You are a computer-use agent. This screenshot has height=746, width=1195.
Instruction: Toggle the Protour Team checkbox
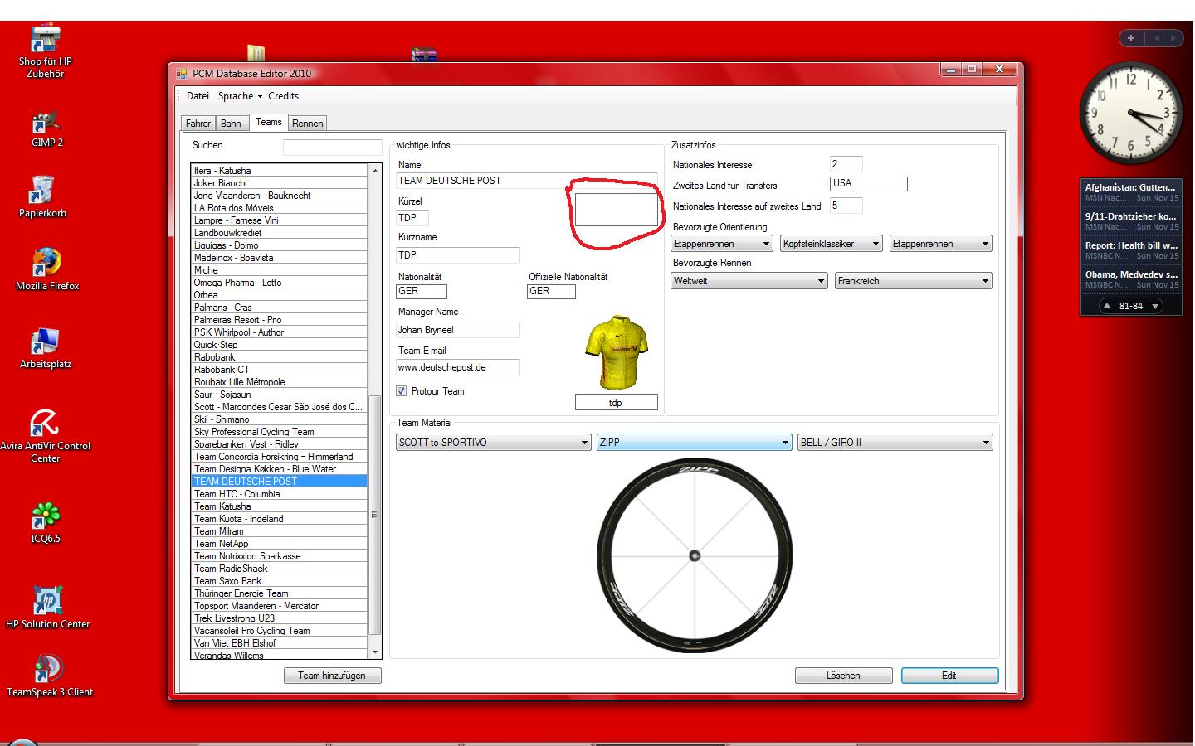[402, 391]
